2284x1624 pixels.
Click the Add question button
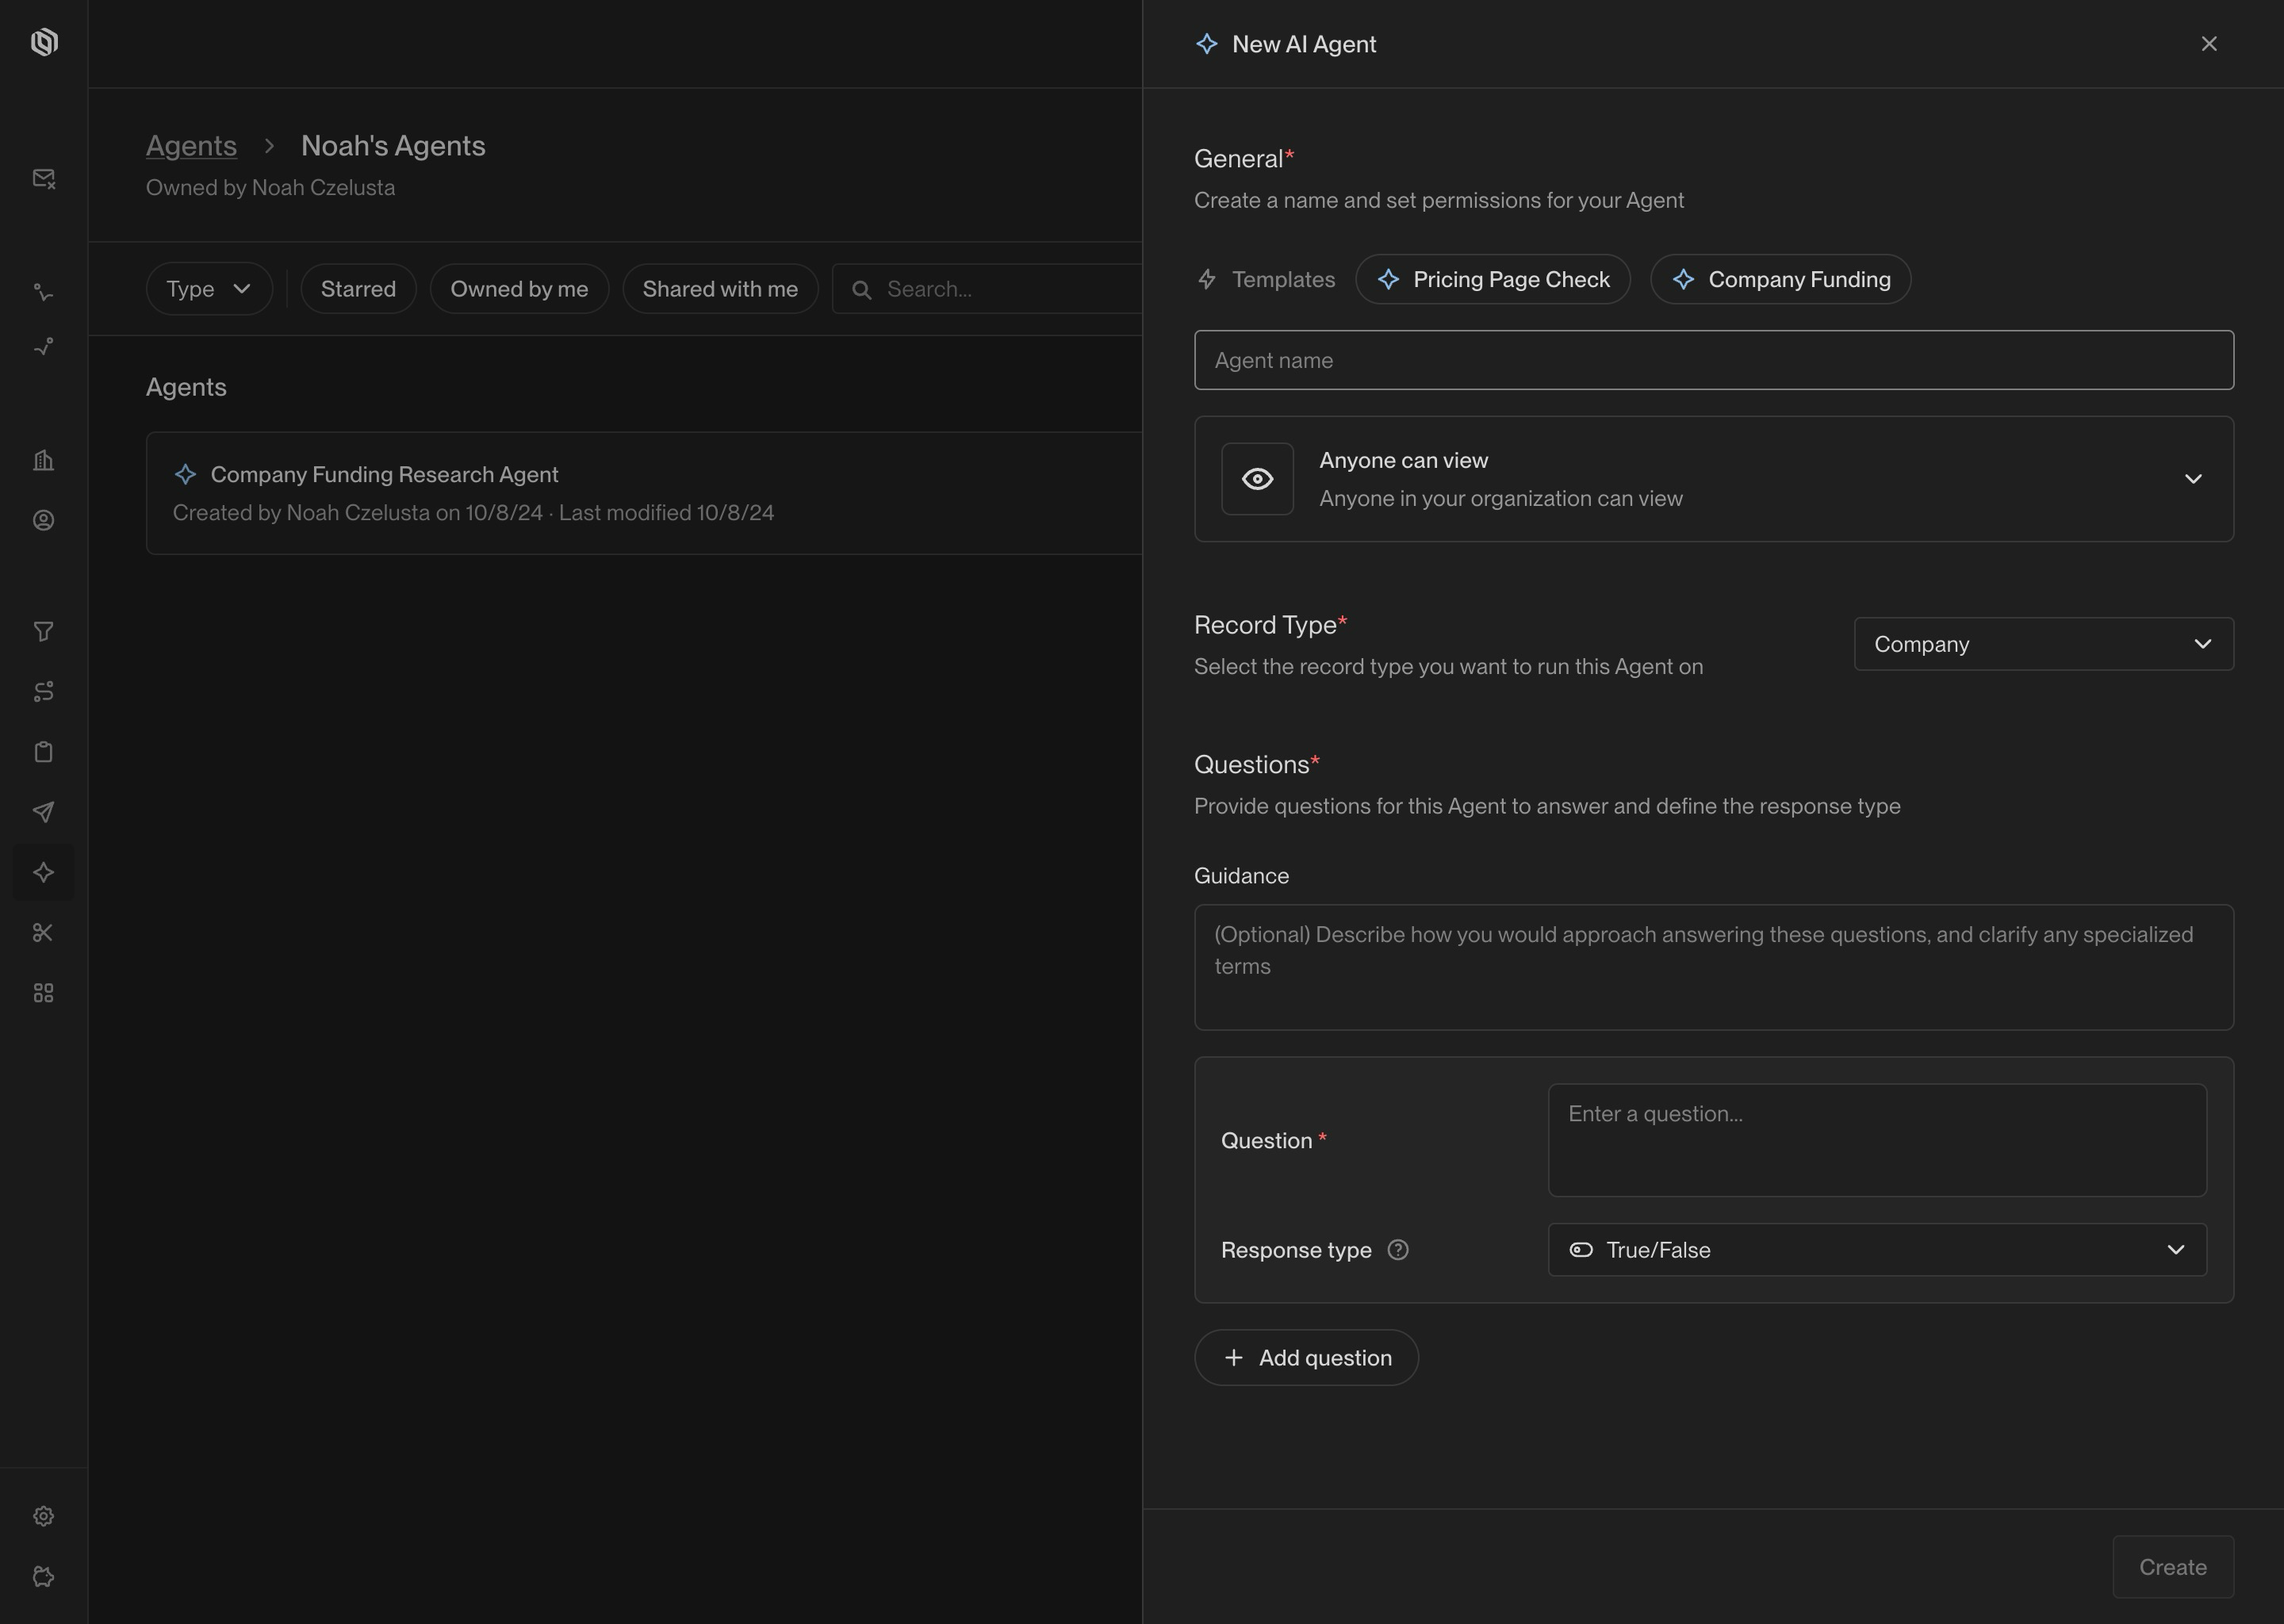(x=1306, y=1358)
